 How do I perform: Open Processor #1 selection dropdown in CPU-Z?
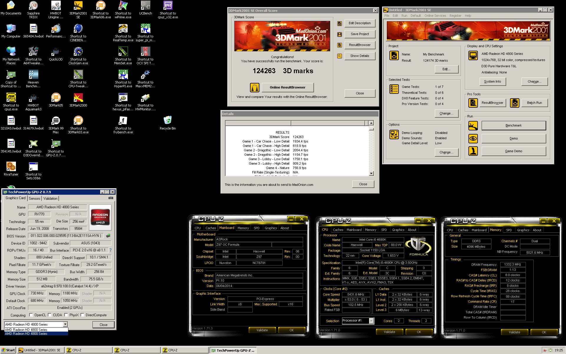pyautogui.click(x=371, y=321)
